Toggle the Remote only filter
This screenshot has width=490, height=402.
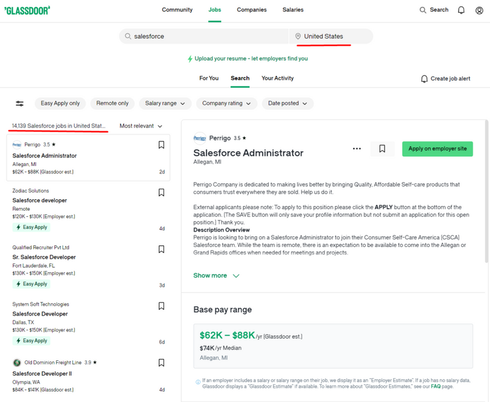point(112,104)
